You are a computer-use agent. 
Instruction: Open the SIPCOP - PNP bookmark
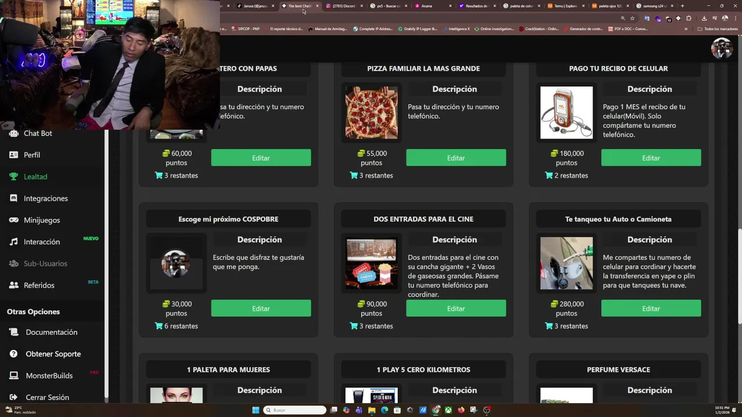tap(245, 29)
